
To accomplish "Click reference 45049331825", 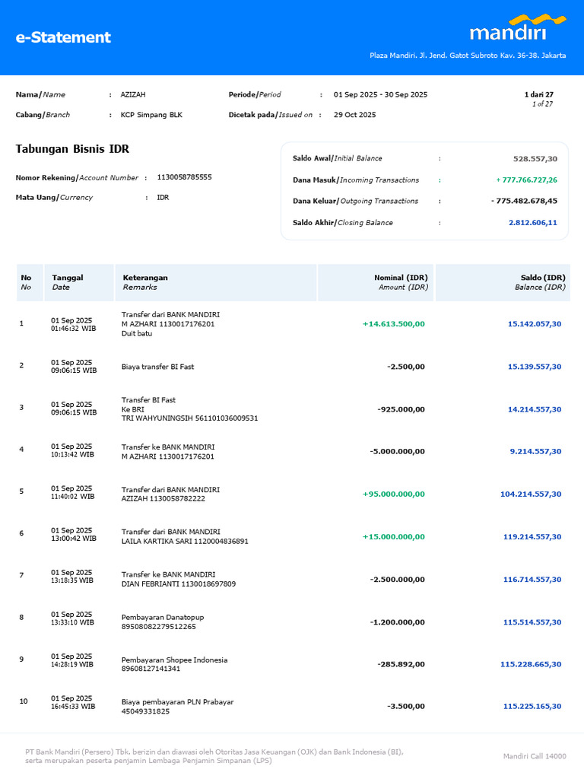I will click(145, 711).
